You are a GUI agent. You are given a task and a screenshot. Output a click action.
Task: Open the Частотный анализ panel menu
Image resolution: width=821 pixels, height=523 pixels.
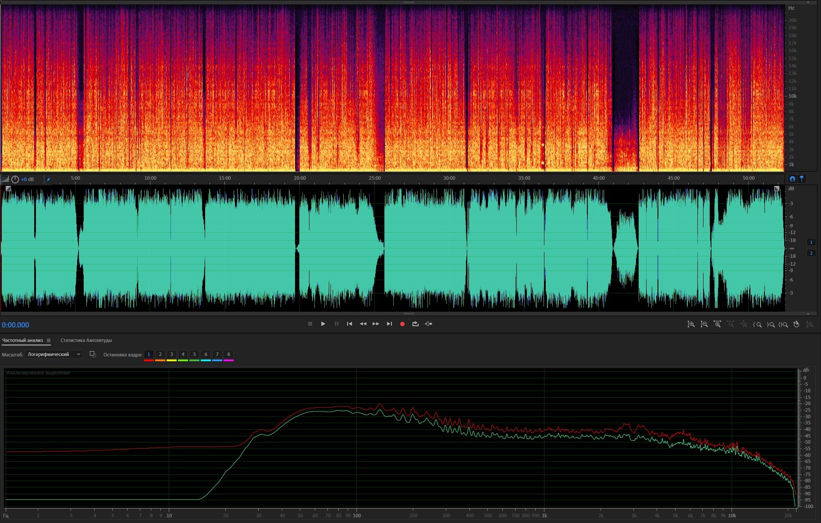(49, 341)
